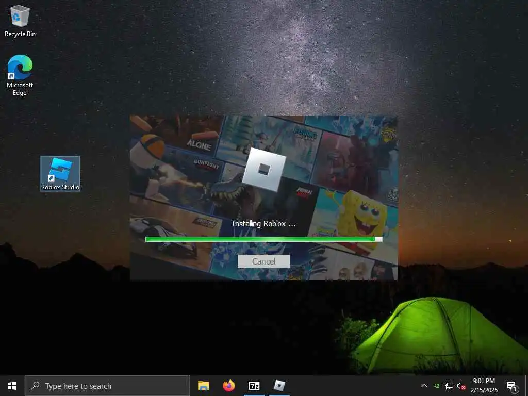The width and height of the screenshot is (528, 396).
Task: Open the Windows Start menu
Action: pos(12,386)
